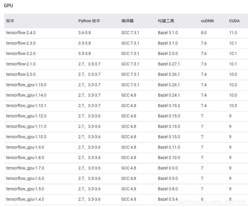248x207 pixels.
Task: Click cuDNN "7.6" in tensorflow-2.2.0 row
Action: click(x=204, y=53)
